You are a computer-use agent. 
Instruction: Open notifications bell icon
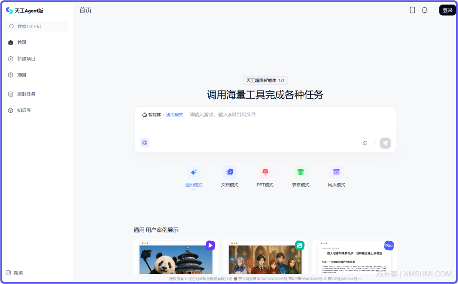pyautogui.click(x=424, y=10)
